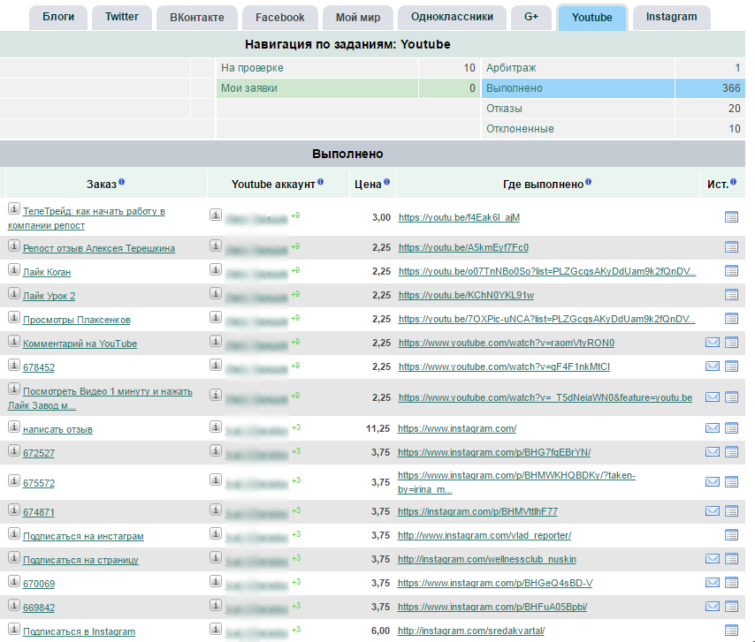Click help icon next to Заказ header
The width and height of the screenshot is (755, 642).
coord(122,183)
